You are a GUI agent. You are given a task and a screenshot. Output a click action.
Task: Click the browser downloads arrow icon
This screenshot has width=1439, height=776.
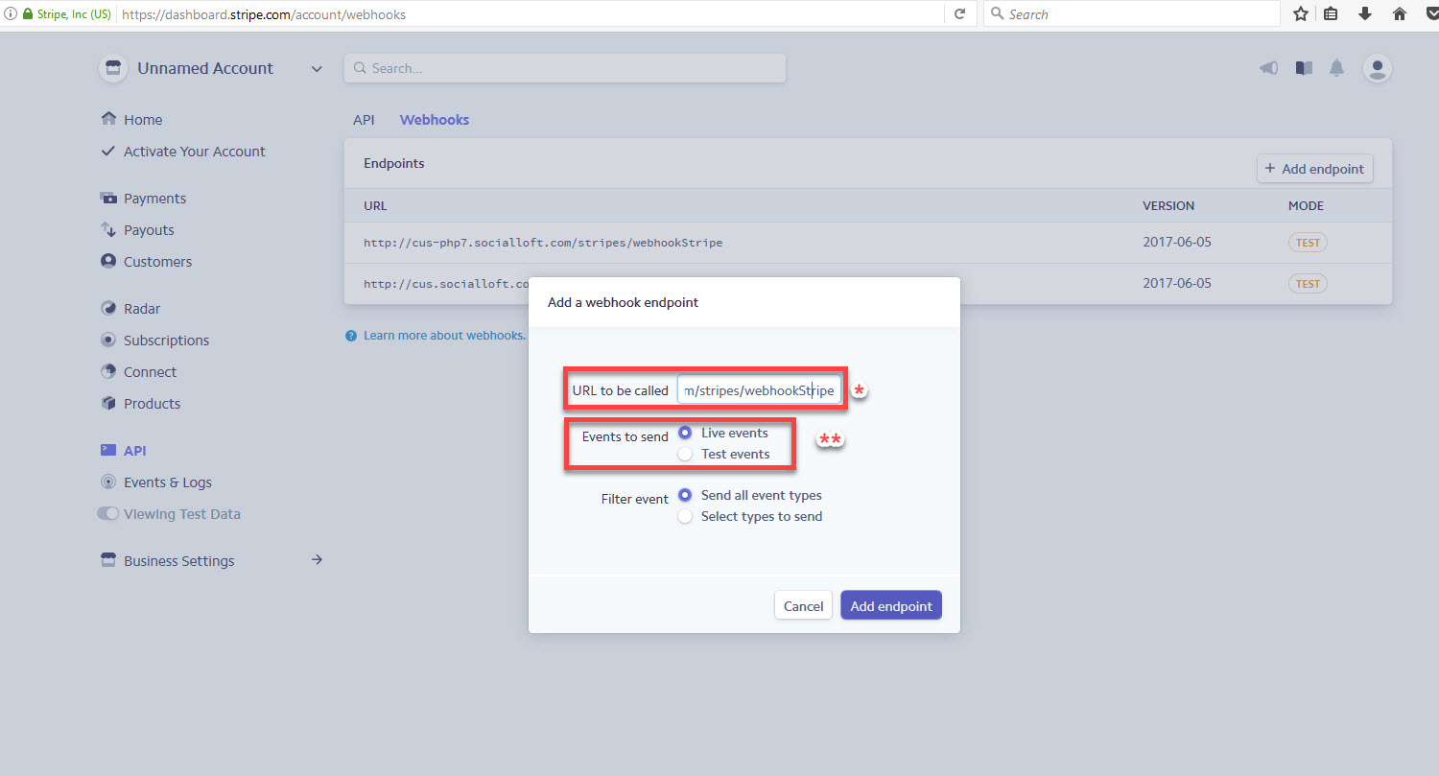pos(1364,13)
